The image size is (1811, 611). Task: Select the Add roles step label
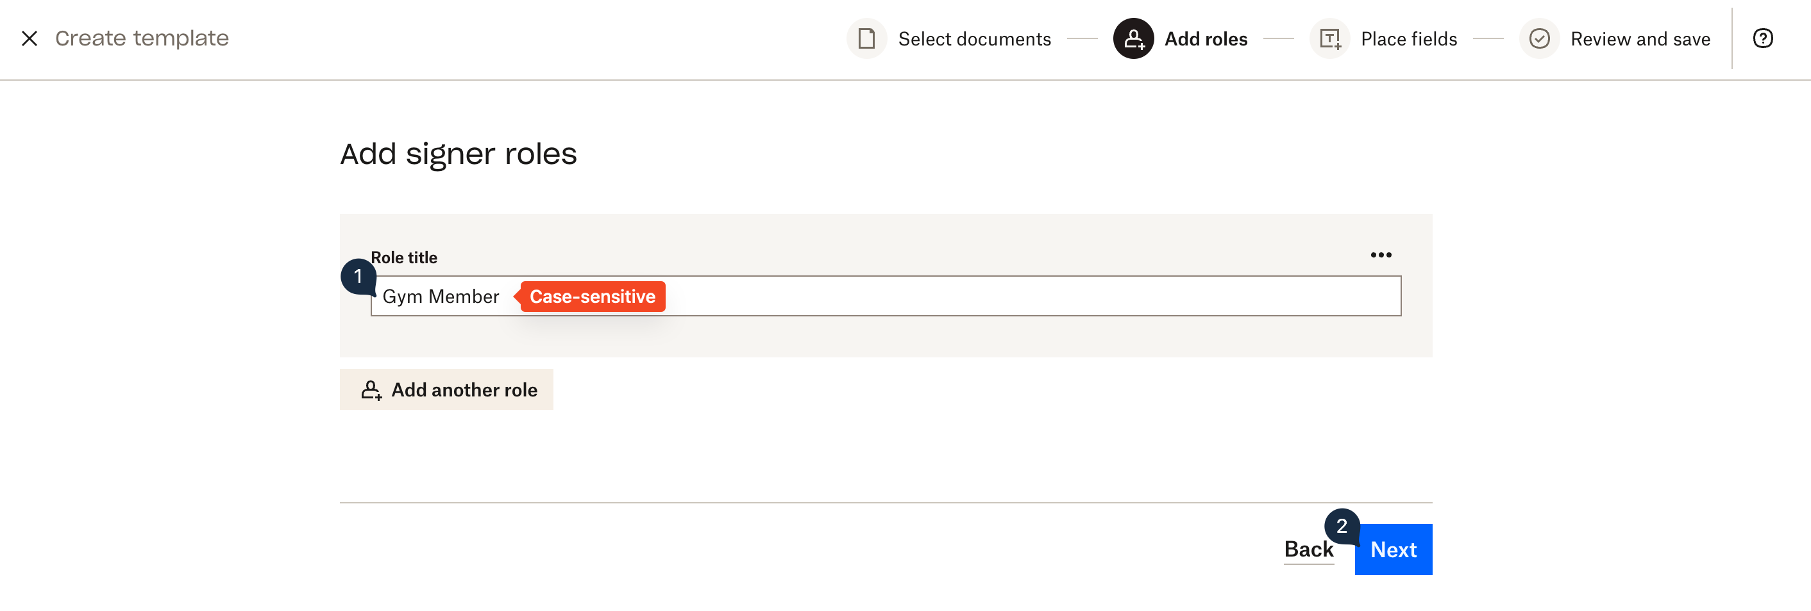pyautogui.click(x=1206, y=39)
